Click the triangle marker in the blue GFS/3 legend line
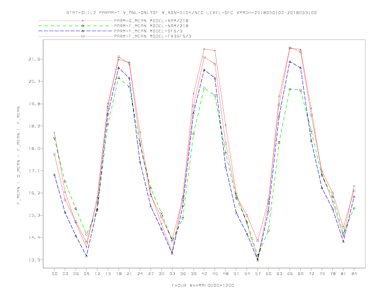386x298 pixels. click(x=83, y=31)
